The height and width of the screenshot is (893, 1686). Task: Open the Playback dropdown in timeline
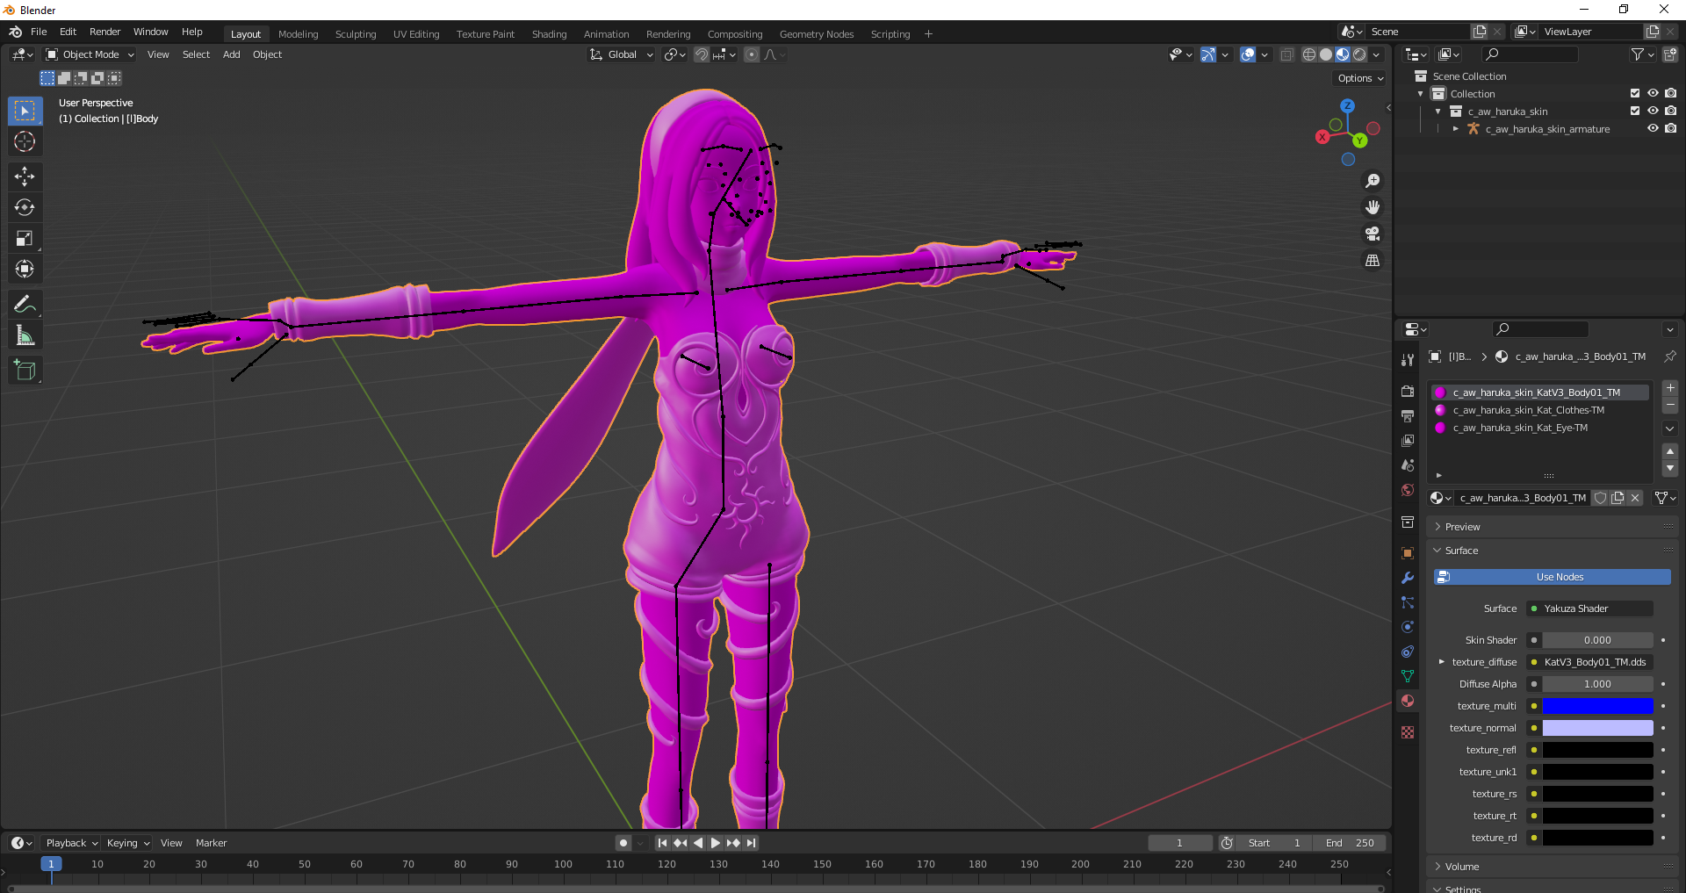click(71, 843)
